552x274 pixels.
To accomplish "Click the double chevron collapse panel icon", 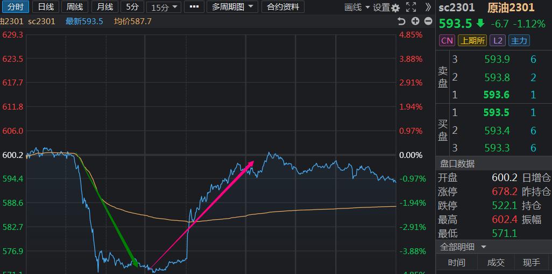I will coord(428,7).
